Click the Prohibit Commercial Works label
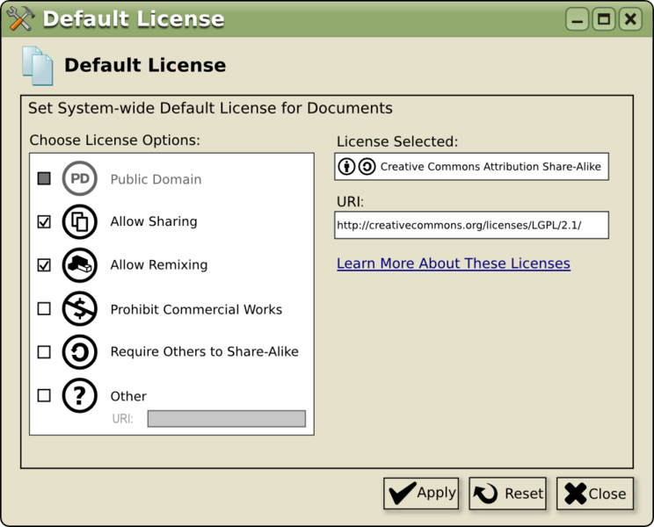This screenshot has width=654, height=527. [196, 309]
